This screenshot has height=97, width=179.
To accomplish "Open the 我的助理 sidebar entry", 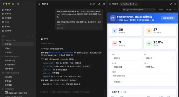I will pyautogui.click(x=7, y=18).
